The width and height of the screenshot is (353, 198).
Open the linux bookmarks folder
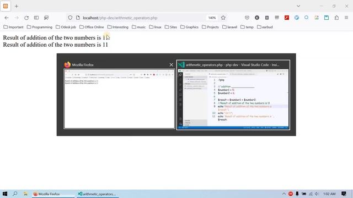(156, 27)
